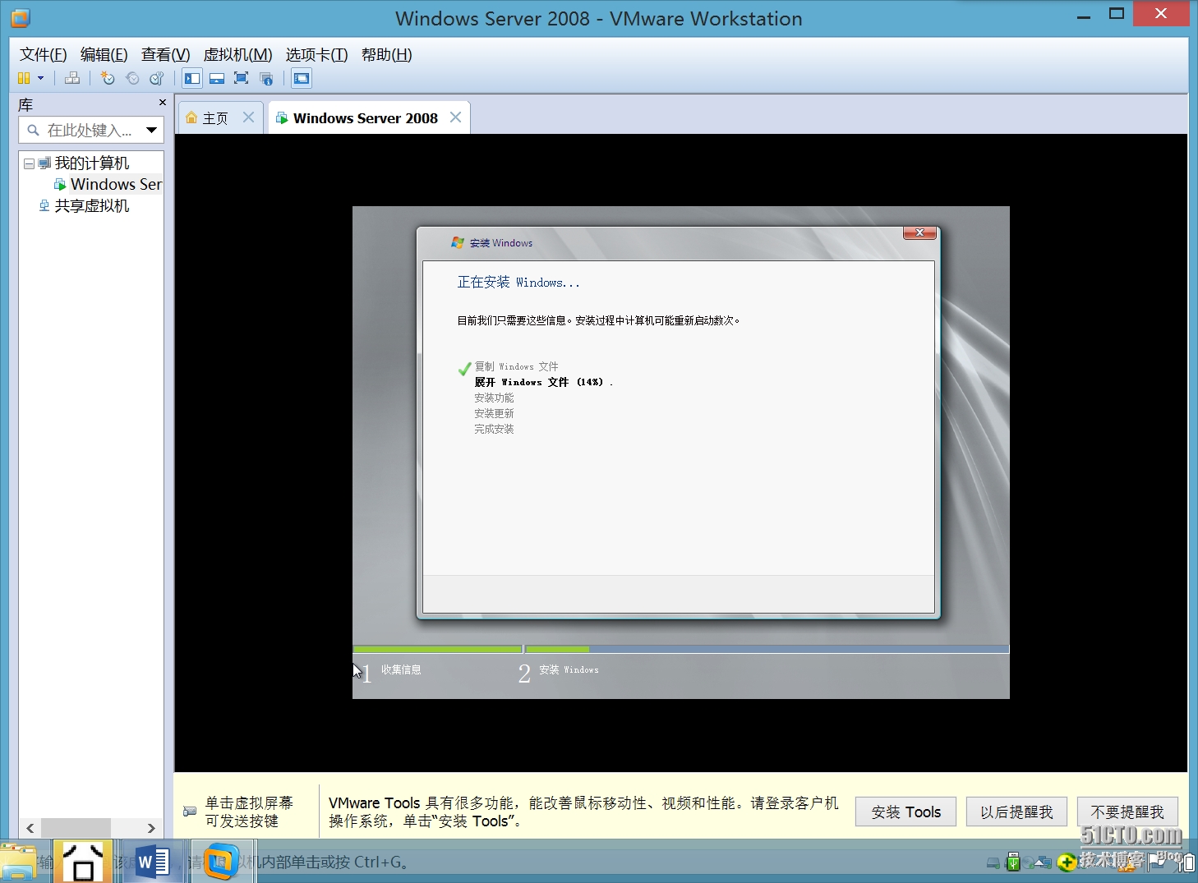Click the revert to snapshot toolbar icon
Image resolution: width=1198 pixels, height=883 pixels.
click(x=132, y=78)
